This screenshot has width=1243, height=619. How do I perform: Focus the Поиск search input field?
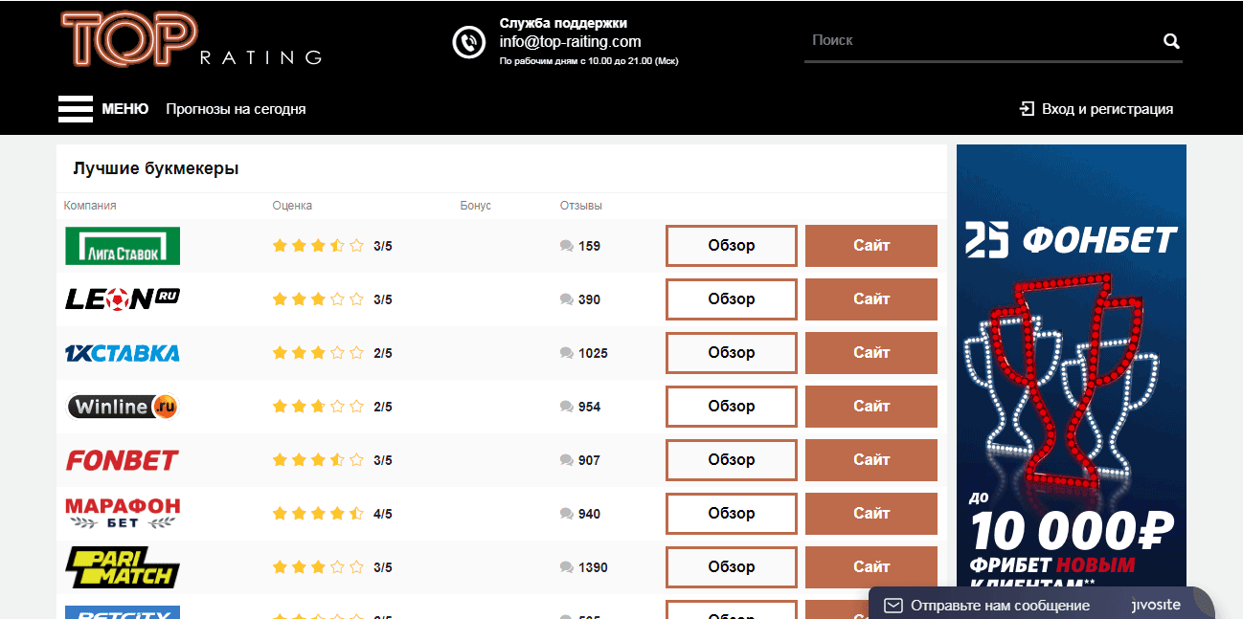click(x=977, y=41)
